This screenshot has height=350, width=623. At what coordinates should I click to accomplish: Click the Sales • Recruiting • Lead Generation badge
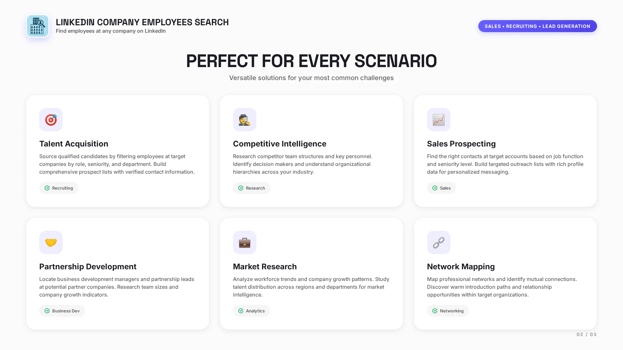537,26
